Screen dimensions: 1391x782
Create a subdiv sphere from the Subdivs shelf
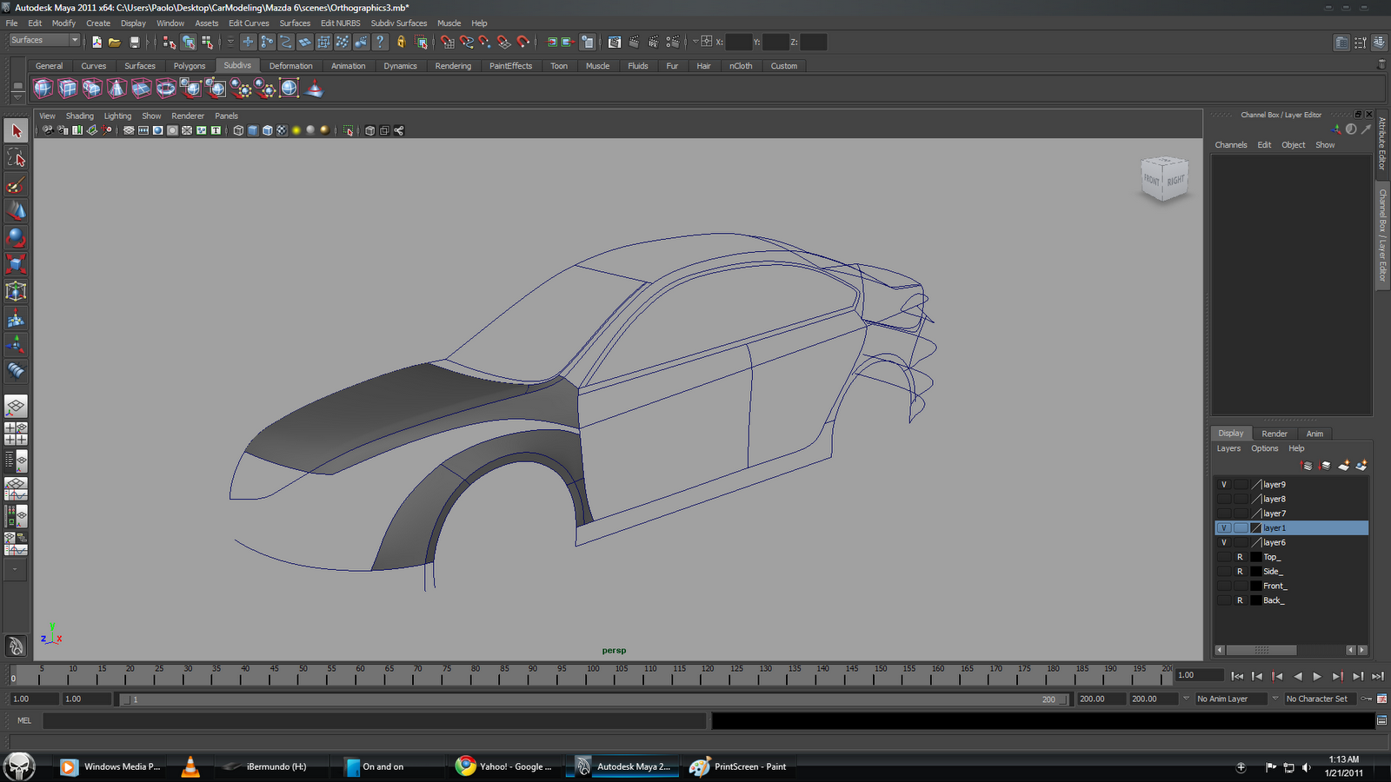41,88
